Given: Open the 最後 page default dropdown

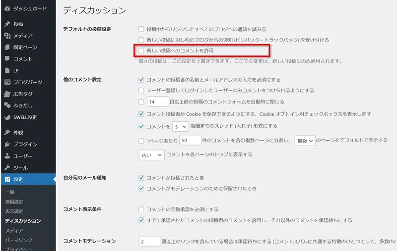Looking at the screenshot, I should pos(305,141).
